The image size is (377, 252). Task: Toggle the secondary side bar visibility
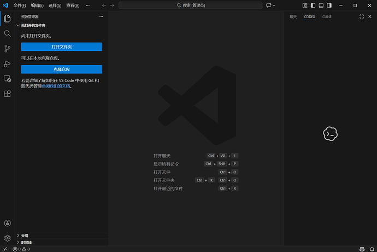(329, 5)
